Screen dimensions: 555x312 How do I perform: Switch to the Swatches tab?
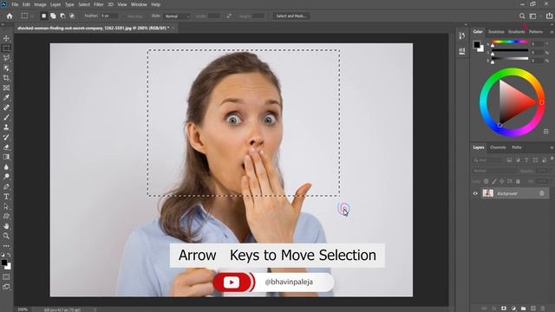click(496, 32)
